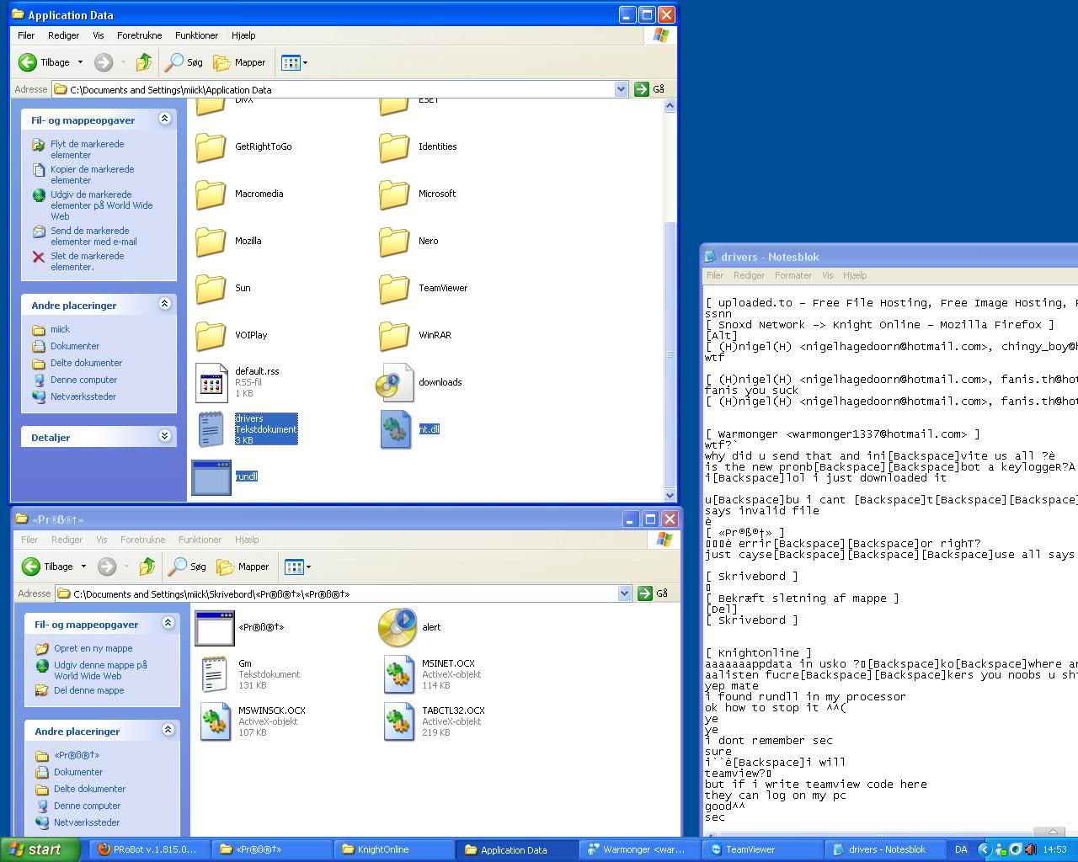
Task: Open Tilbage history dropdown arrow in Application Data
Action: coord(81,62)
